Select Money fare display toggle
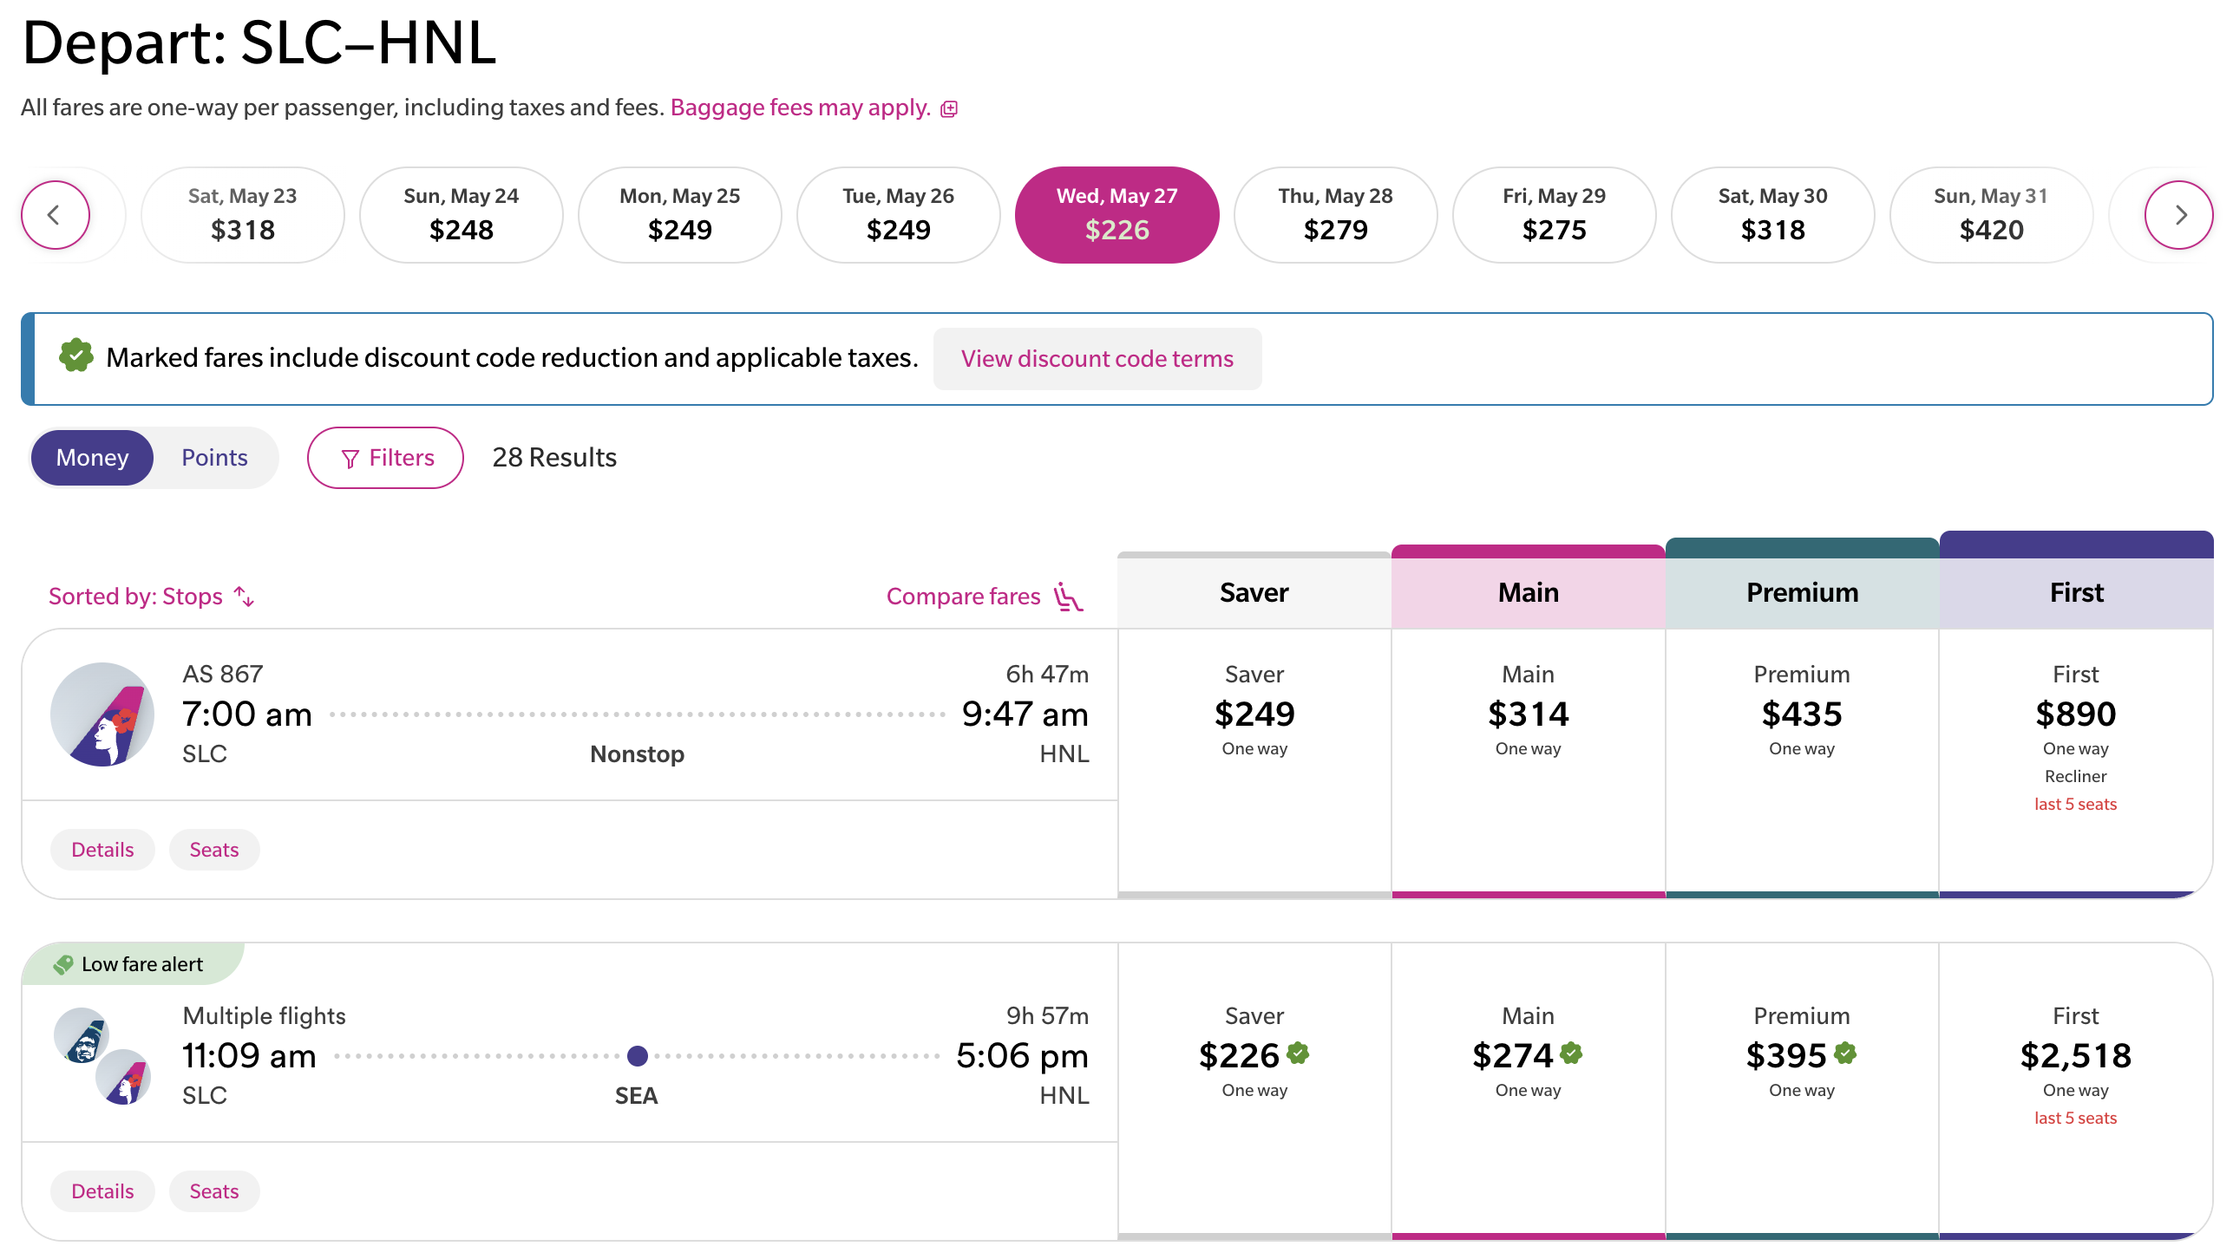 [92, 458]
